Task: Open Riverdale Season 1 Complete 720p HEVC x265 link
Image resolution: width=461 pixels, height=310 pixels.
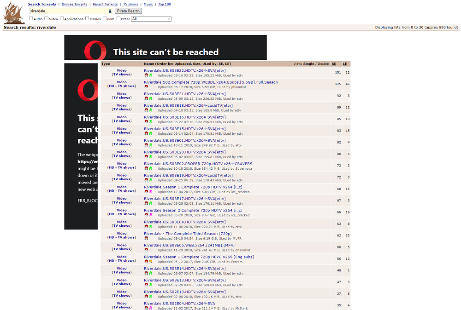Action: click(199, 257)
